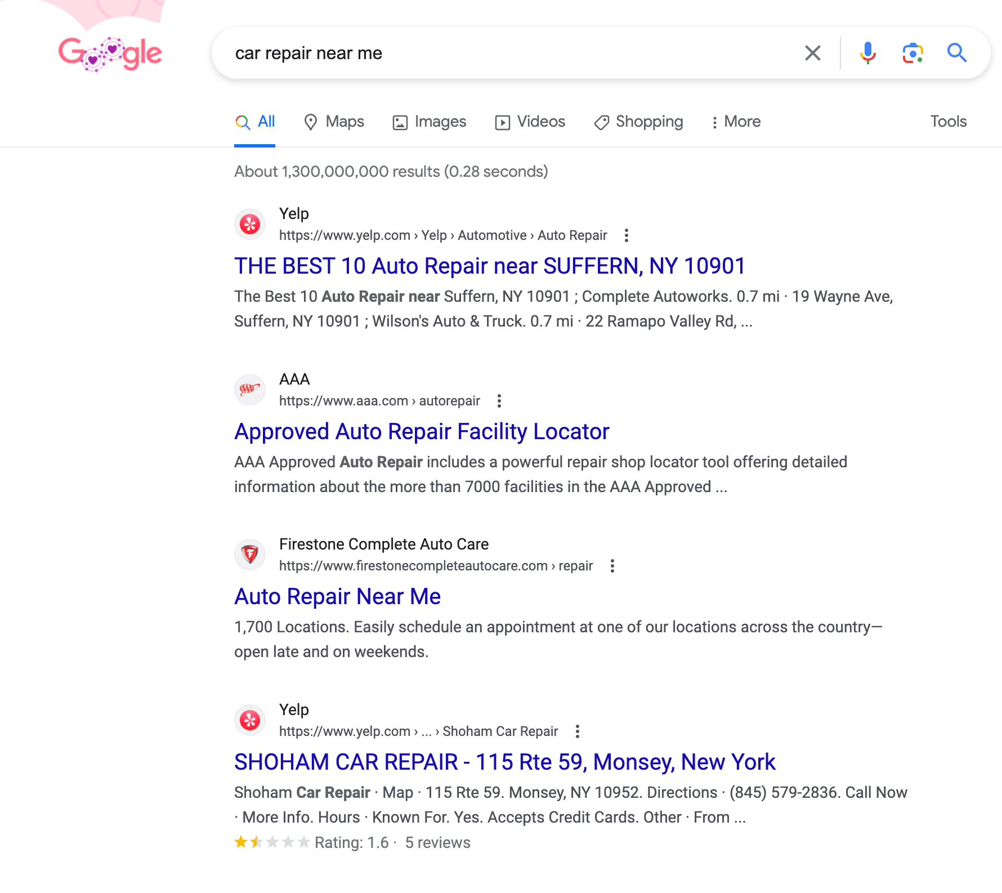The image size is (1002, 893).
Task: Open 'SHOHAM CAR REPAIR - 115 Rte 59' link
Action: 504,762
